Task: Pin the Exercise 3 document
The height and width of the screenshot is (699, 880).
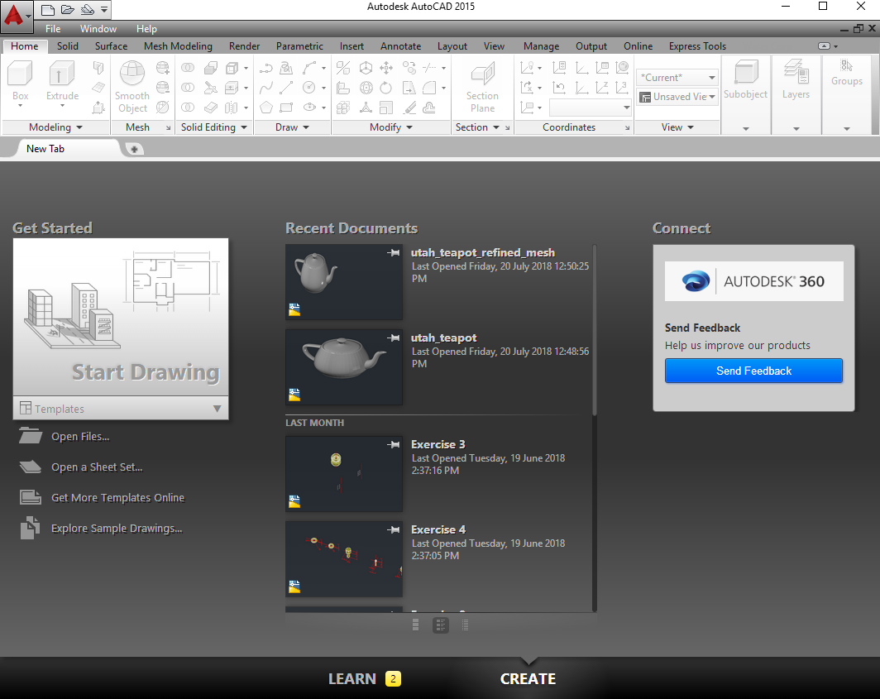Action: click(394, 445)
